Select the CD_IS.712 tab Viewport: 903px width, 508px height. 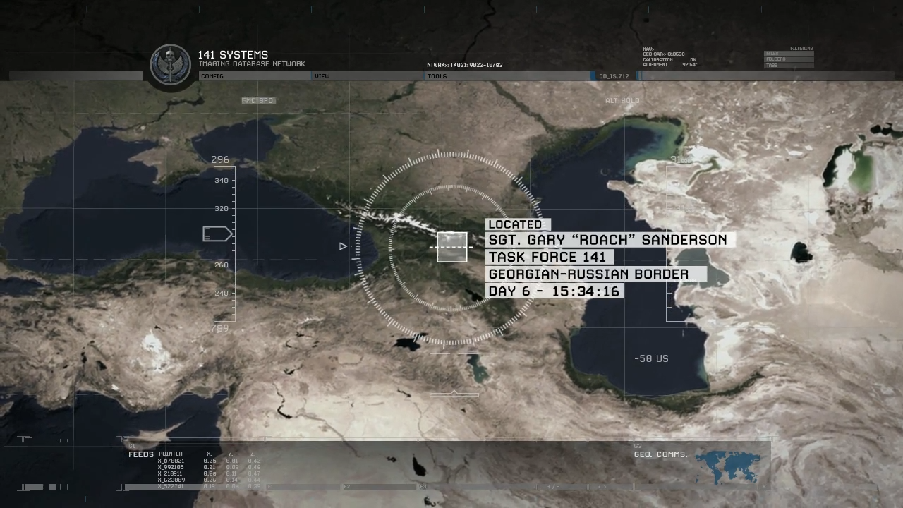(614, 76)
